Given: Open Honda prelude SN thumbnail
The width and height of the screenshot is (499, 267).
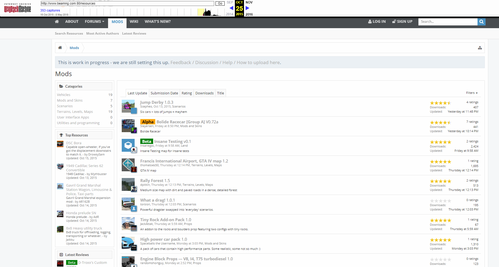Looking at the screenshot, I should tap(60, 214).
